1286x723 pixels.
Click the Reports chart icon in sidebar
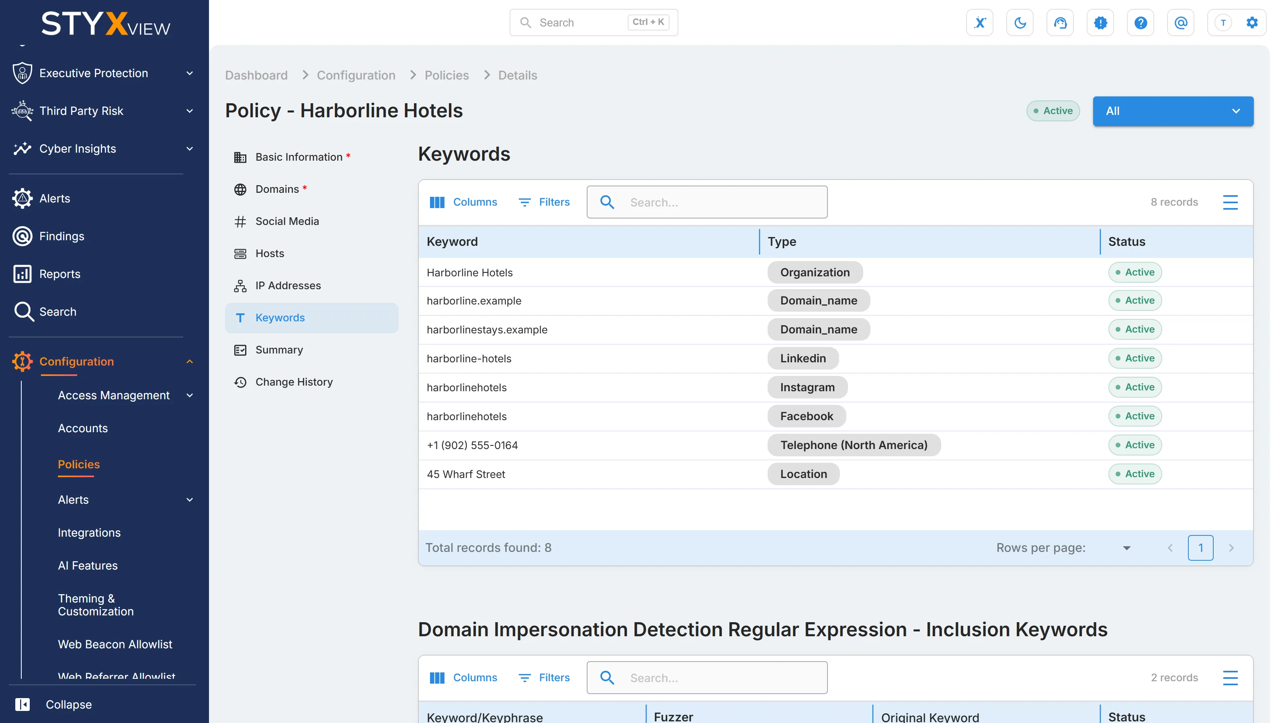23,274
